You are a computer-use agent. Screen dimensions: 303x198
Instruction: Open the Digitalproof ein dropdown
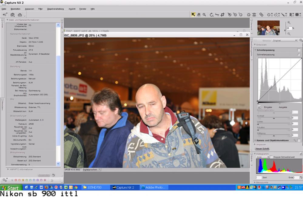[91, 170]
